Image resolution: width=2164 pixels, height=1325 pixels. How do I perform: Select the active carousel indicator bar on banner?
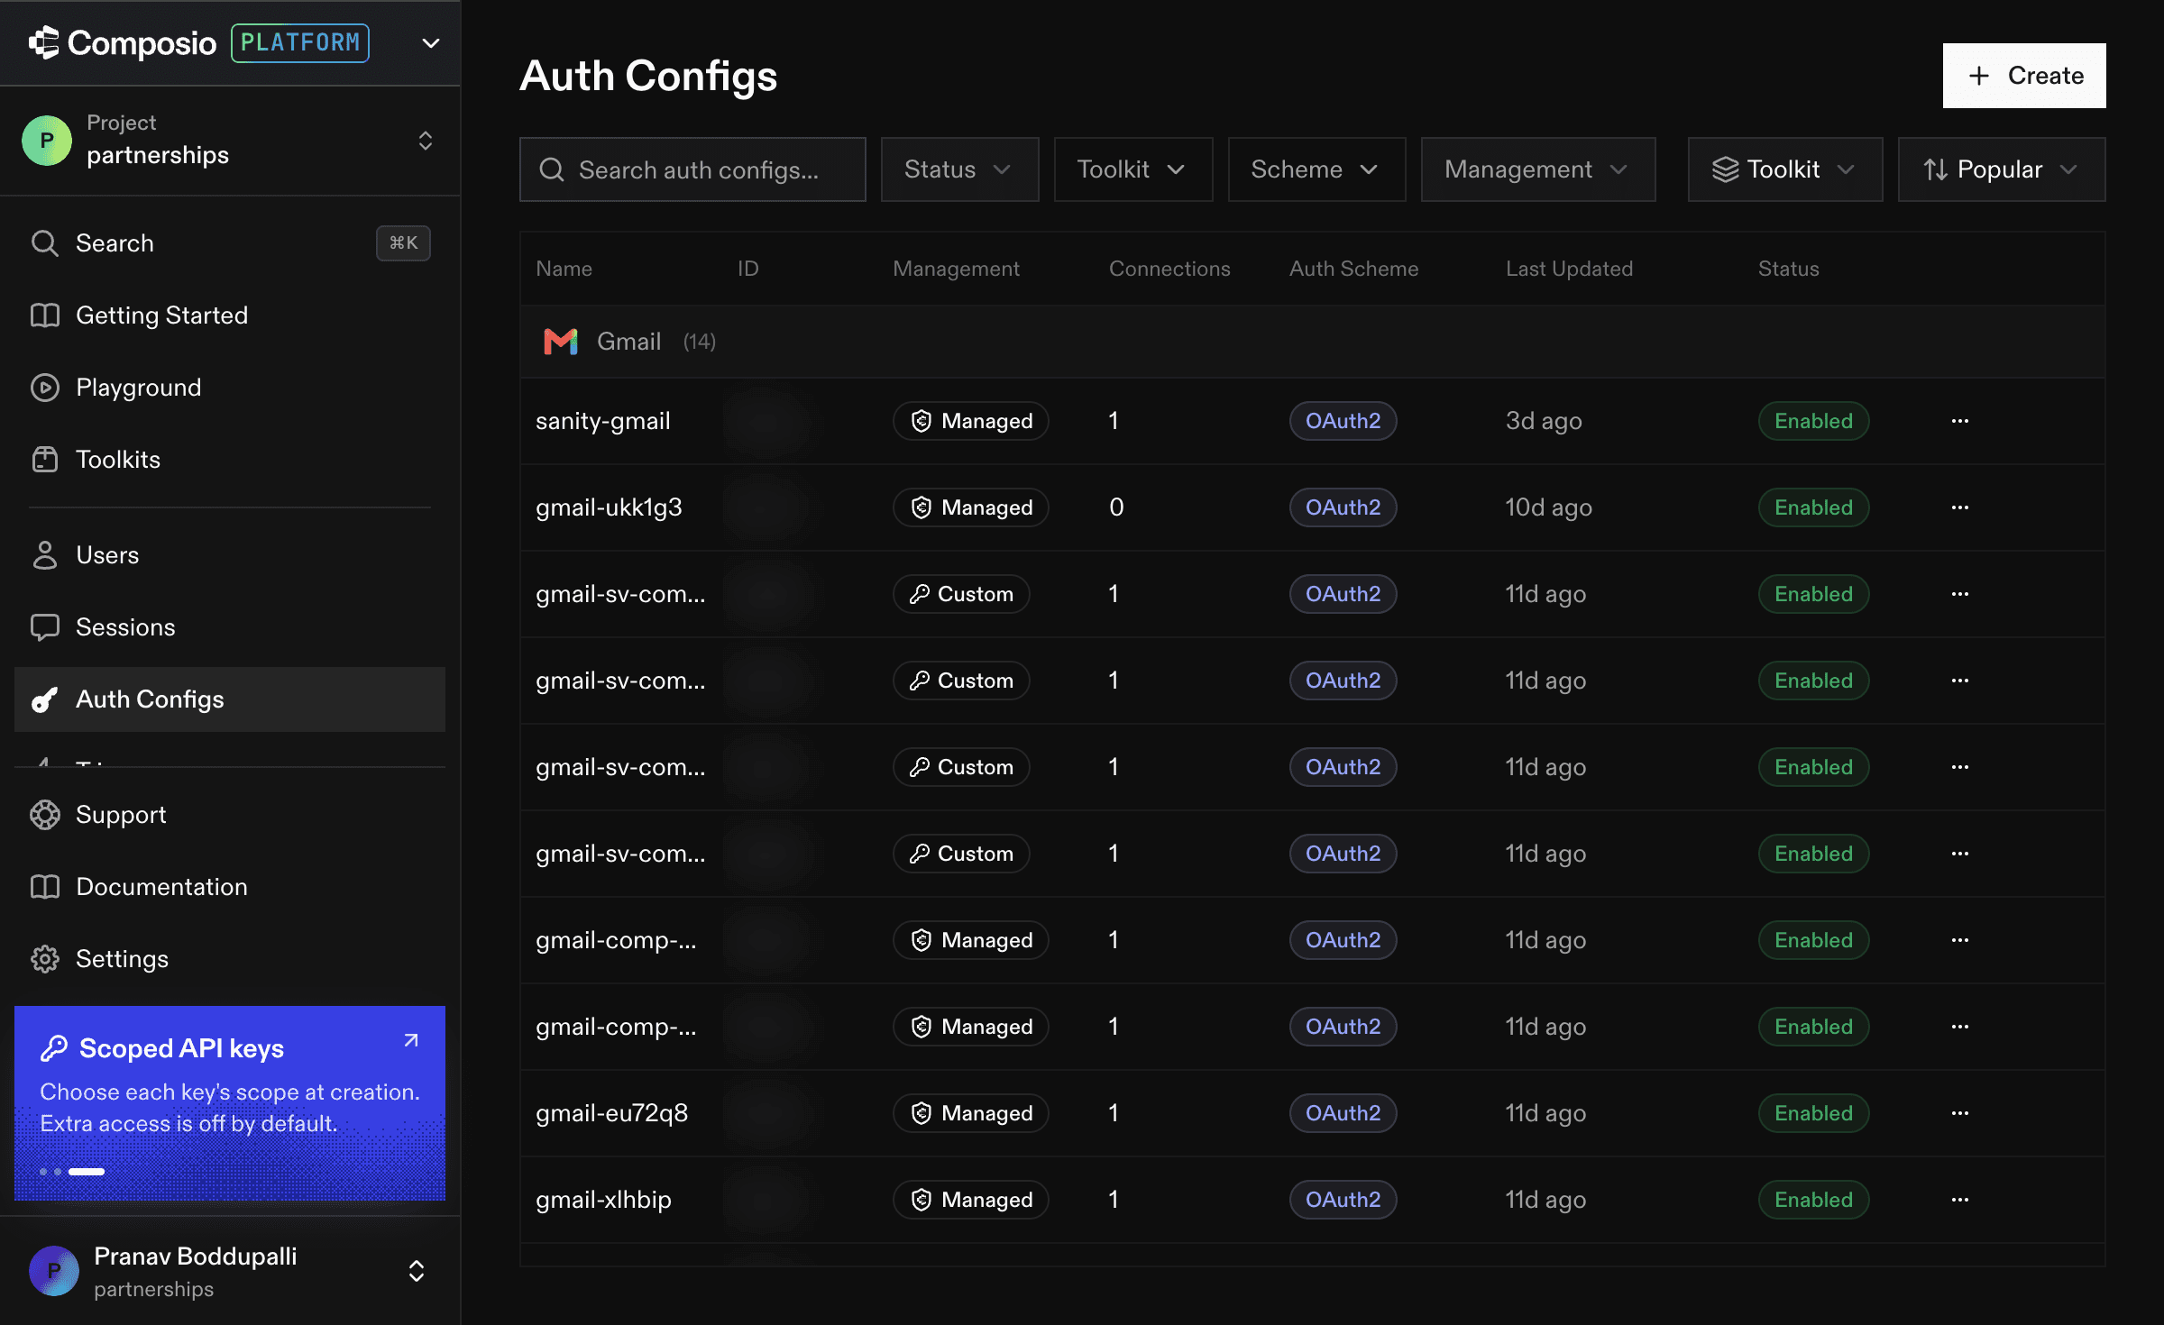click(87, 1172)
